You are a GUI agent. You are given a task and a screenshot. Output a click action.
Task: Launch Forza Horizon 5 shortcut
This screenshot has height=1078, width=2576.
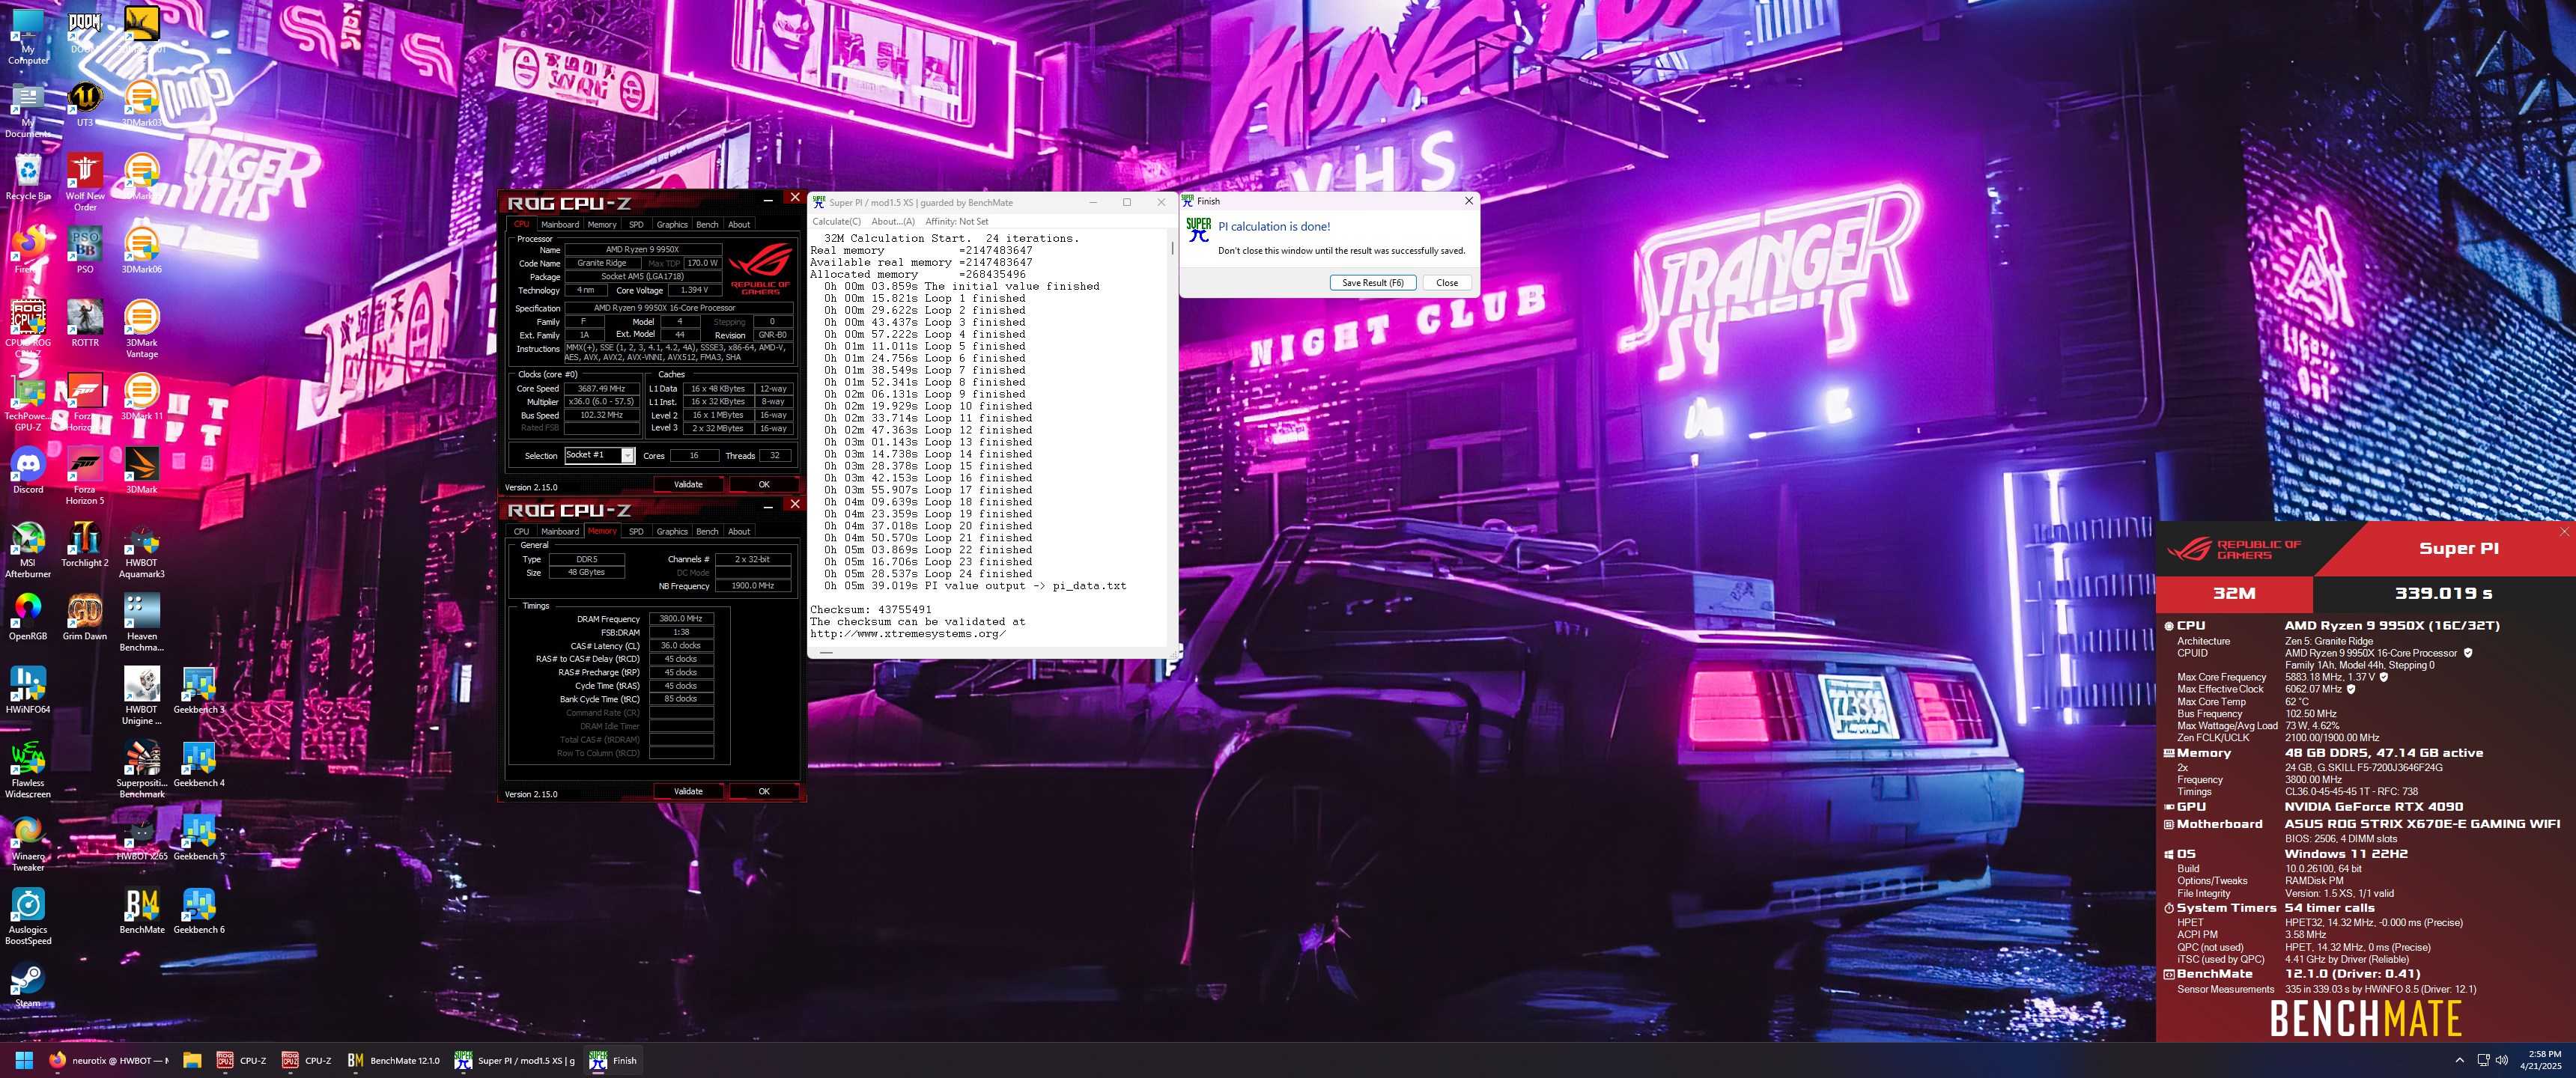tap(85, 475)
